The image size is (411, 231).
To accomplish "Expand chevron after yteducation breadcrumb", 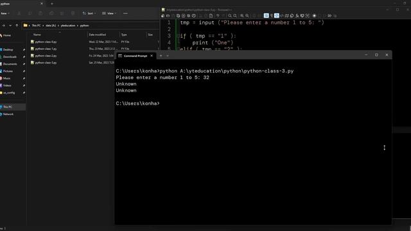I will pos(78,26).
